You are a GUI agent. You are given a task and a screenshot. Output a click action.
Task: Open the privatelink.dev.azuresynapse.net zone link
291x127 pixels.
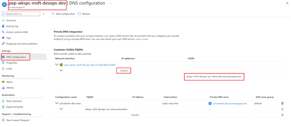pos(230,103)
